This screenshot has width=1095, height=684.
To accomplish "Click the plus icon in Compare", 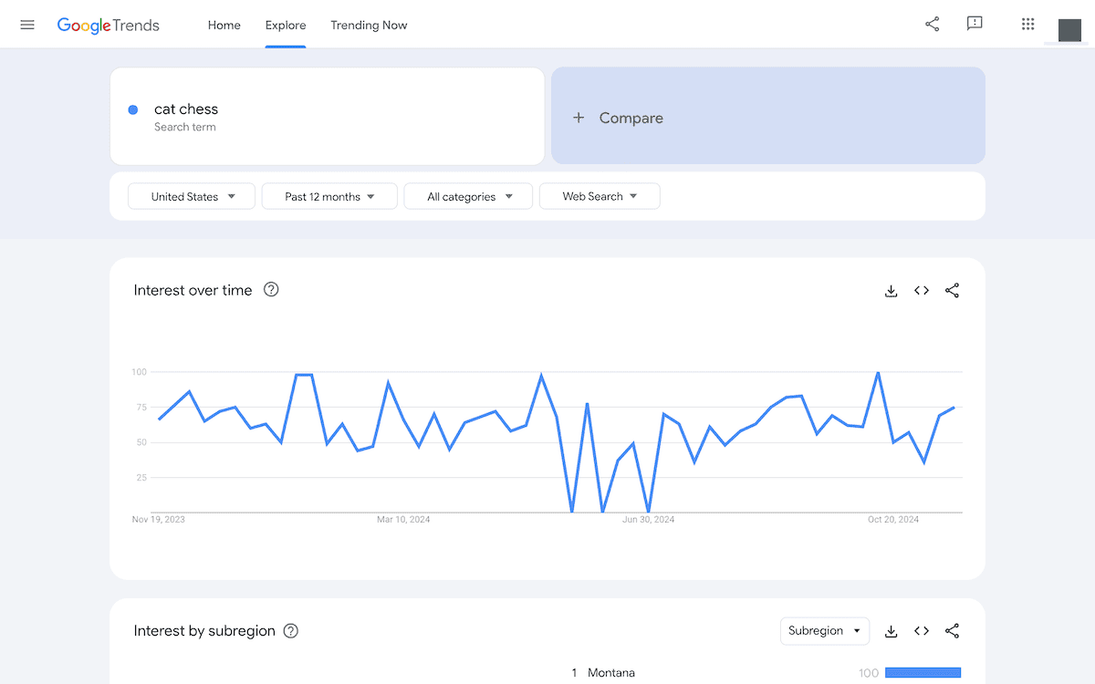I will 579,118.
